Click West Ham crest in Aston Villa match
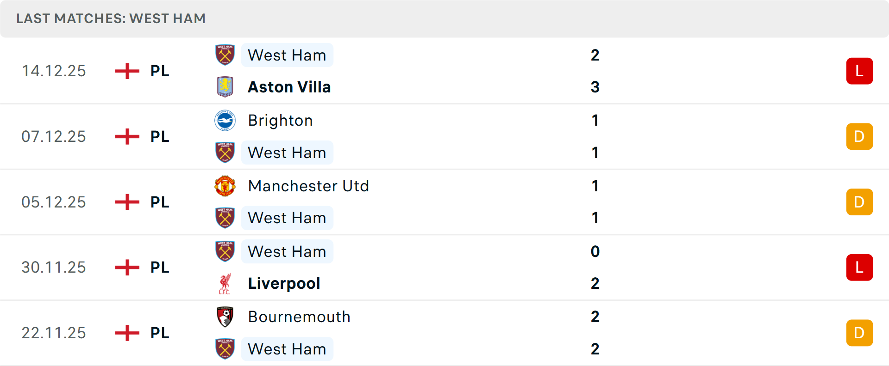This screenshot has height=366, width=889. 225,55
